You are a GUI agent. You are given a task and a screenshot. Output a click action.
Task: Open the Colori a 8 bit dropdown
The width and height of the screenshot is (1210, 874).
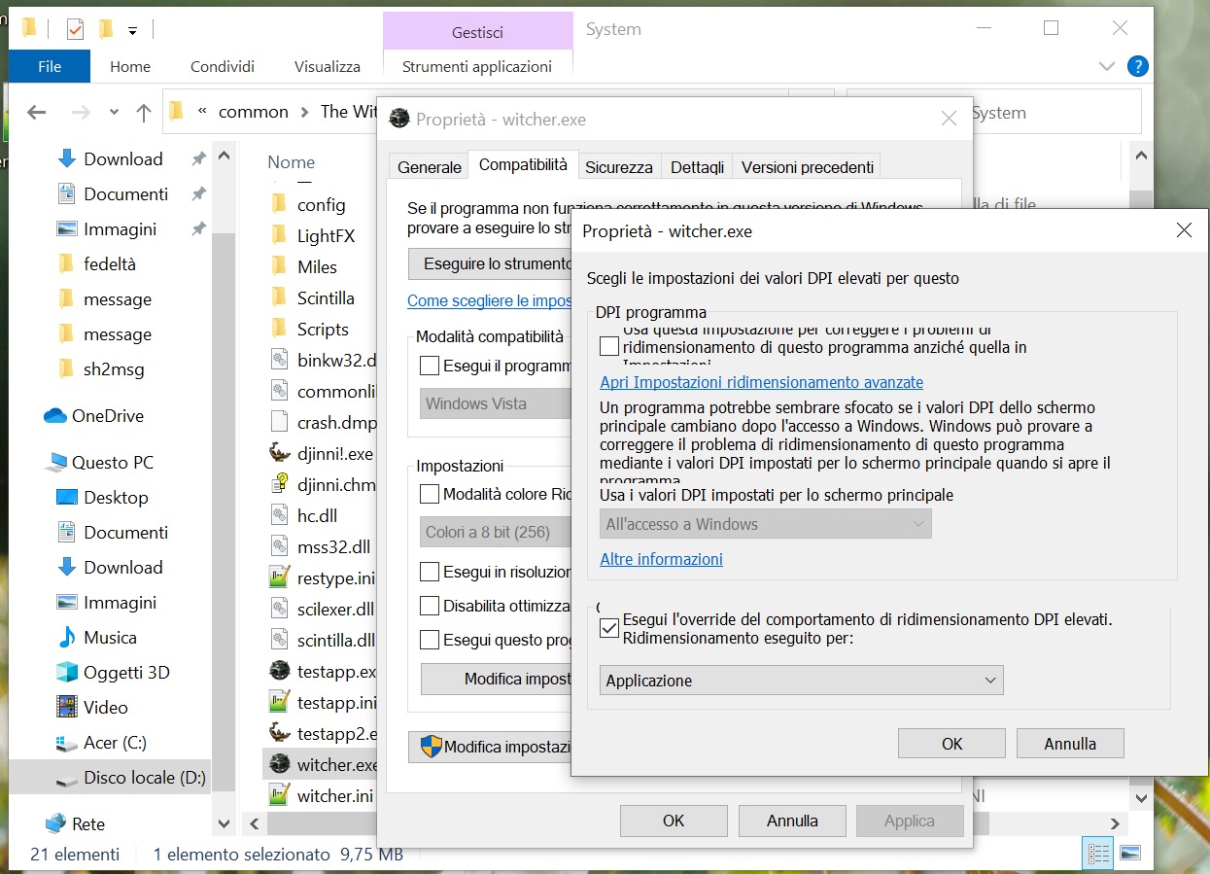tap(496, 532)
